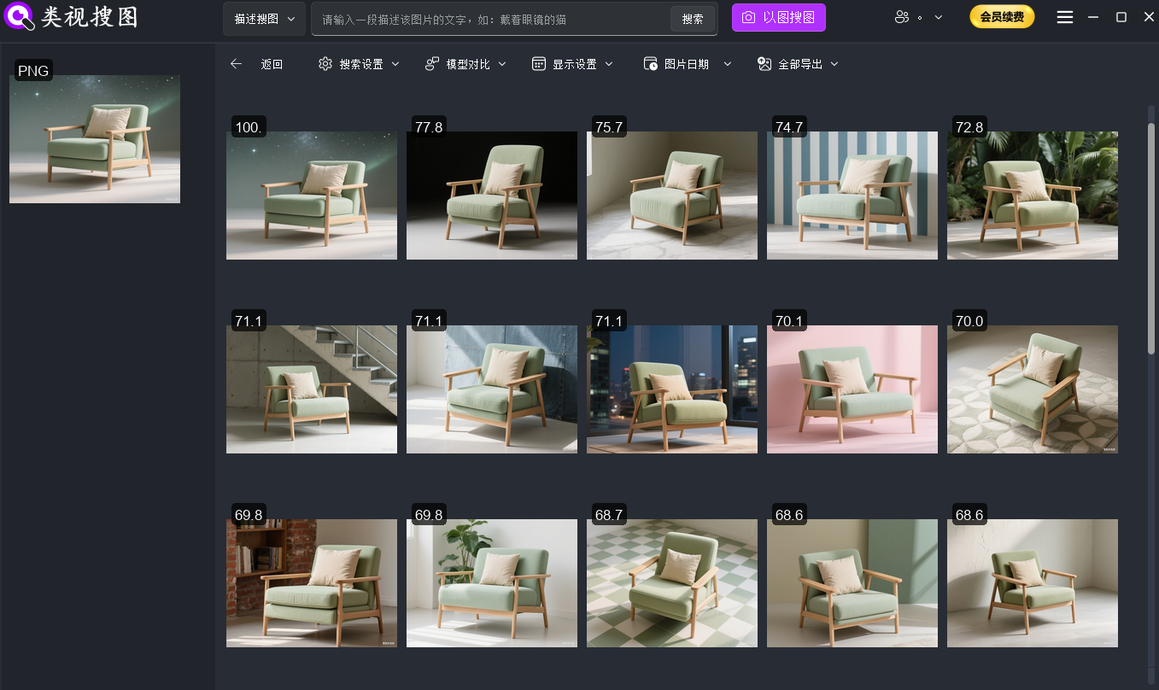Click the 显示设置 calendar-grid icon
1159x690 pixels.
pyautogui.click(x=538, y=64)
